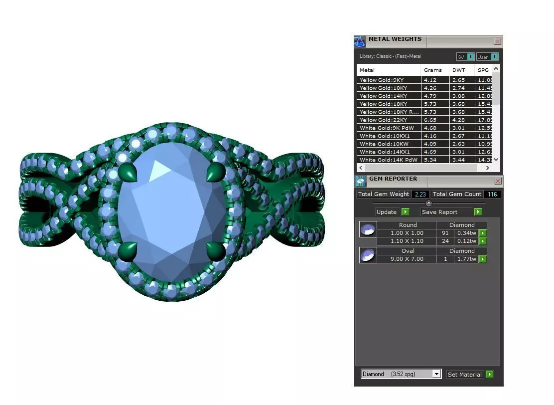Sort by the Grams column header
Image resolution: width=554 pixels, height=405 pixels.
tap(435, 70)
